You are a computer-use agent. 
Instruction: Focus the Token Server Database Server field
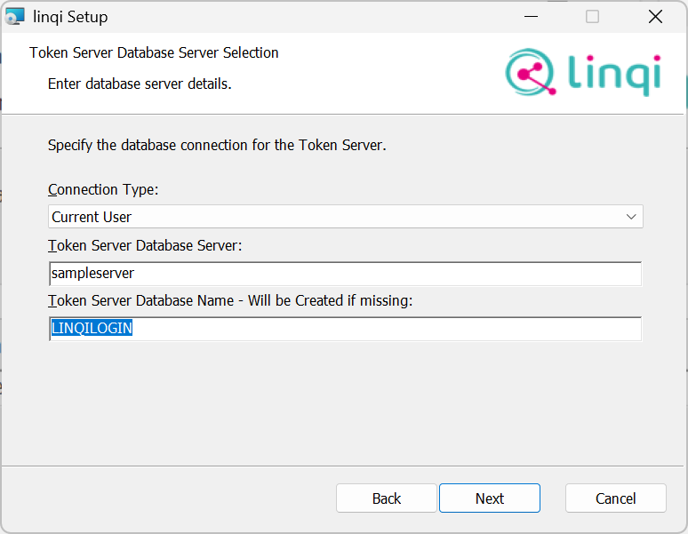pos(345,274)
